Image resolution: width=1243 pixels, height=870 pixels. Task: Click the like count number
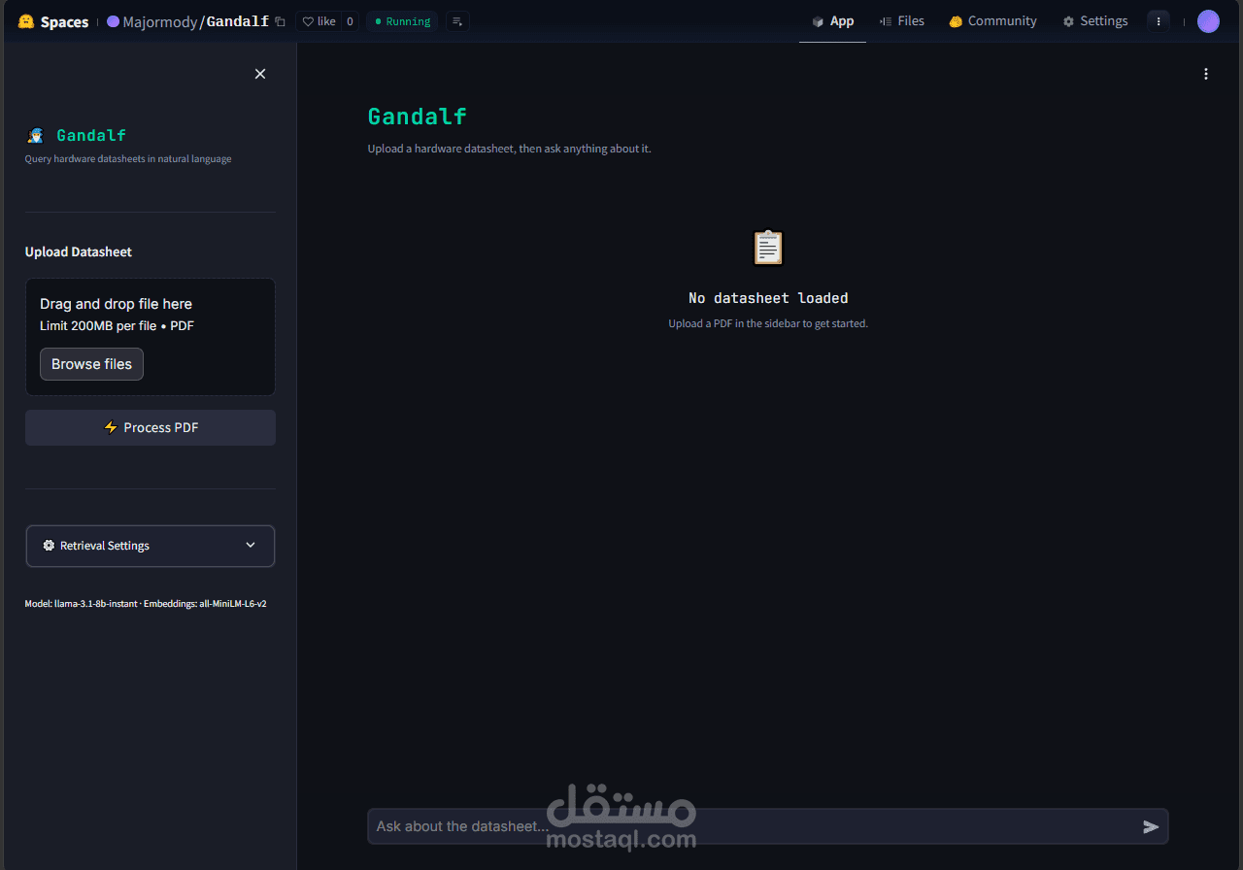click(x=350, y=21)
